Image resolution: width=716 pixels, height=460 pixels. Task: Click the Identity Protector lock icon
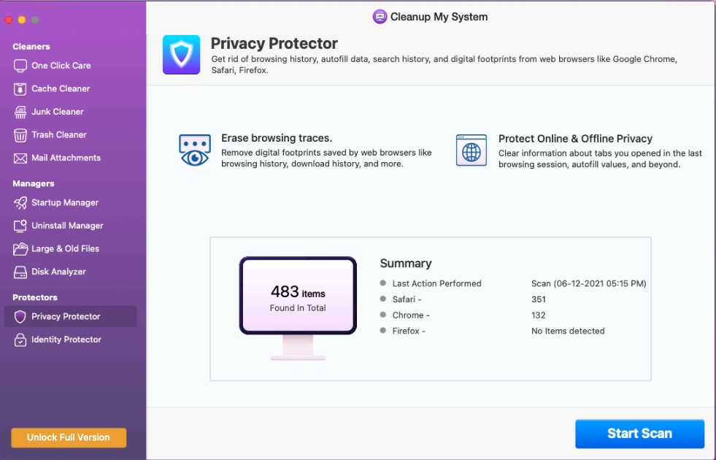tap(20, 340)
